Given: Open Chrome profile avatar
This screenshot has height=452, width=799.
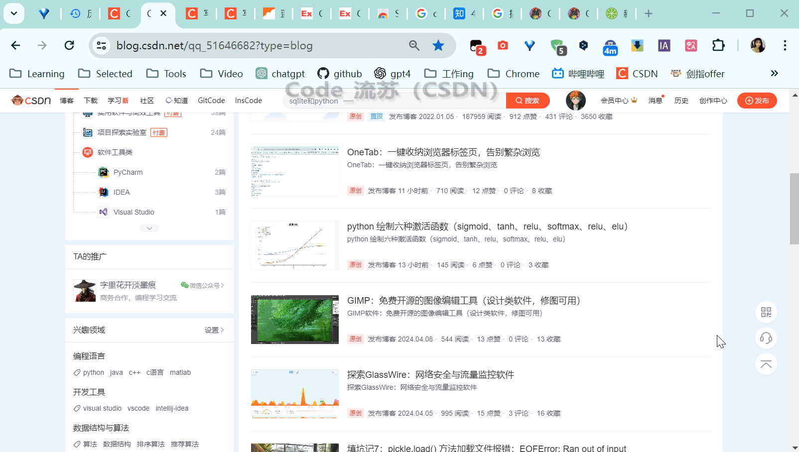Looking at the screenshot, I should [758, 46].
